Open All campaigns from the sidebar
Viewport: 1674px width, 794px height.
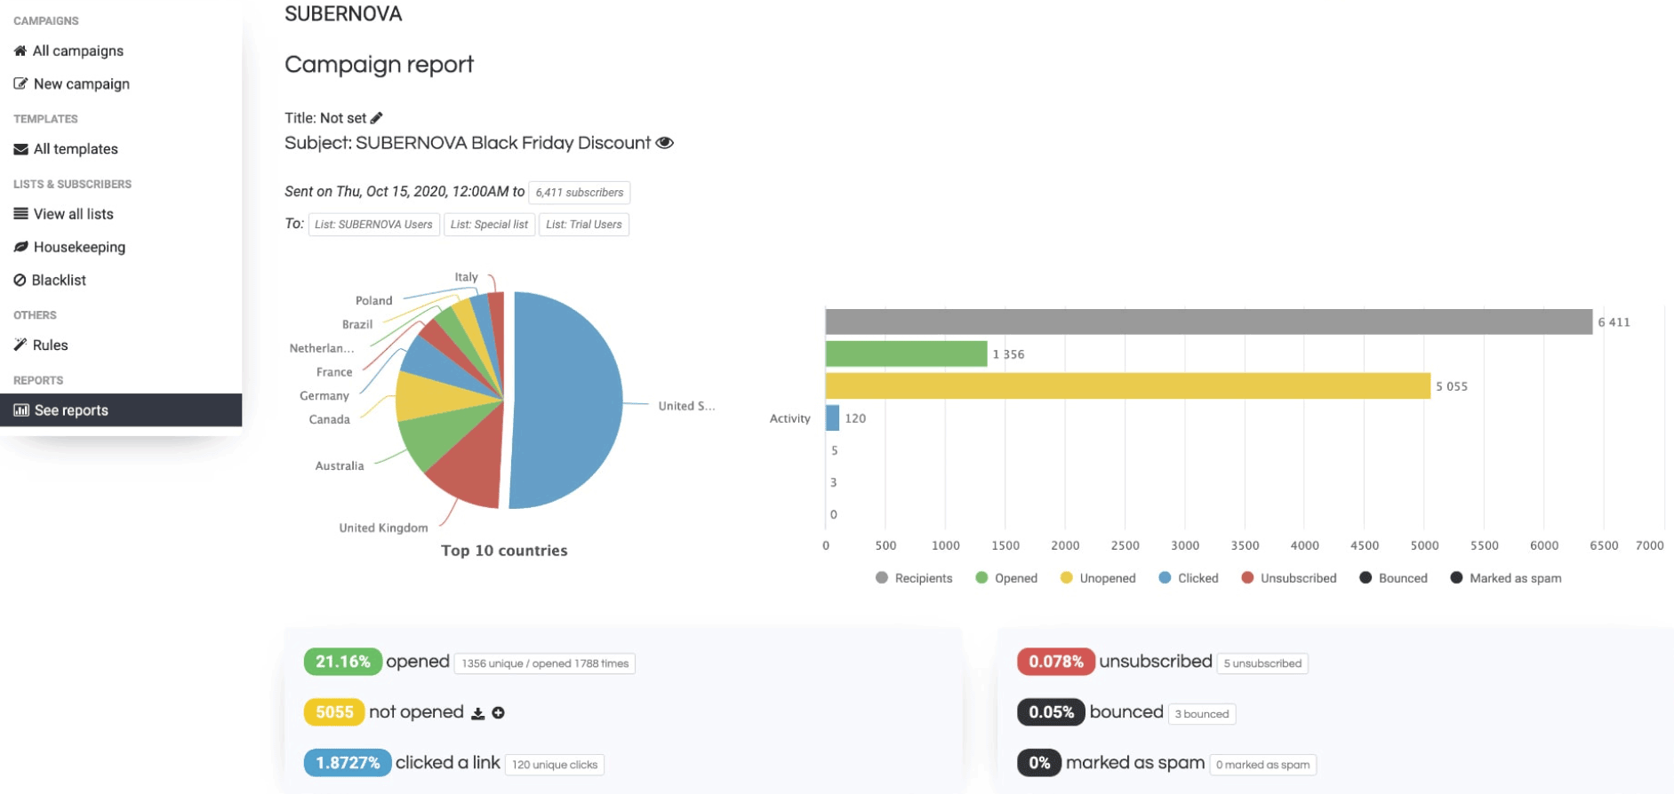pyautogui.click(x=68, y=51)
